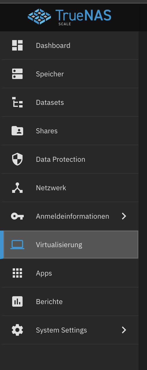
Task: Open Data Protection text label
Action: click(x=60, y=159)
